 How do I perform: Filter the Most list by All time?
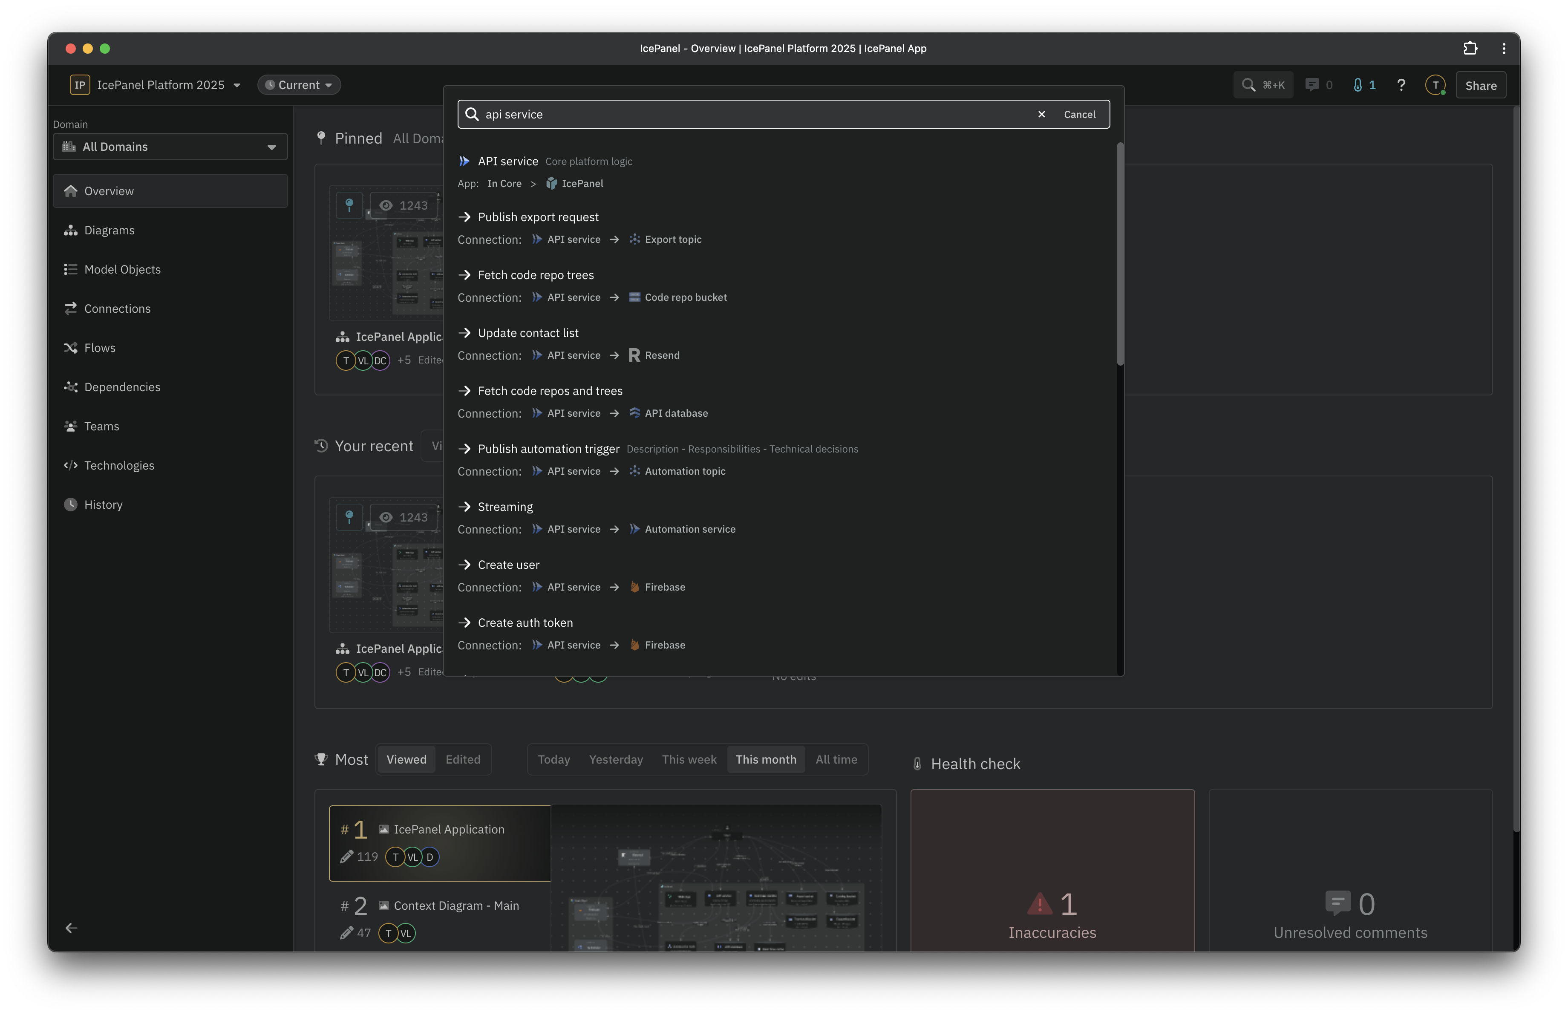coord(836,759)
